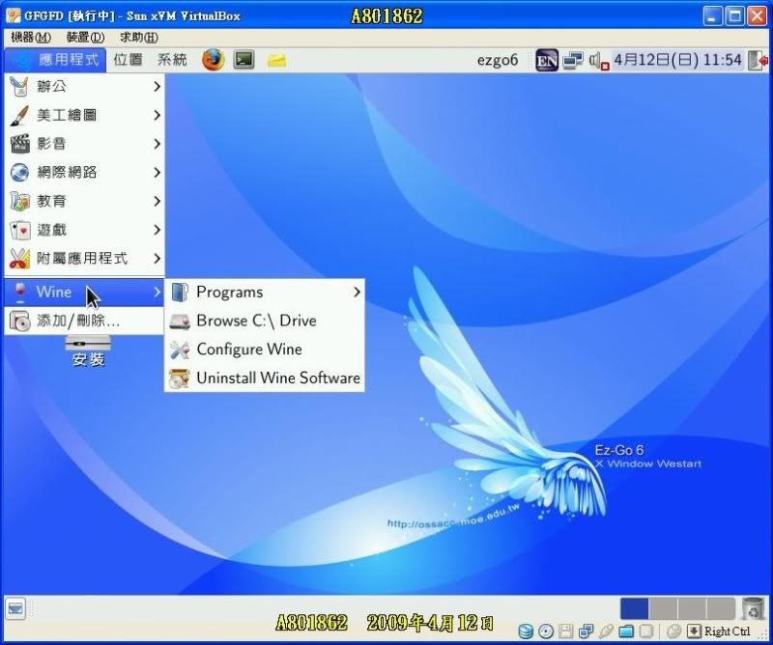Viewport: 773px width, 645px height.
Task: Open the network connections tray icon
Action: pyautogui.click(x=573, y=61)
